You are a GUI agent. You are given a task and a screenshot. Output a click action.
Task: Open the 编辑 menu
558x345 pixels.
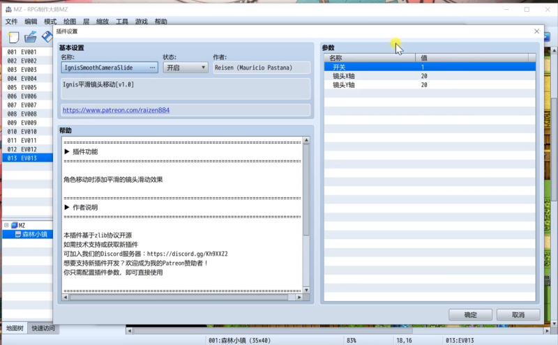31,22
